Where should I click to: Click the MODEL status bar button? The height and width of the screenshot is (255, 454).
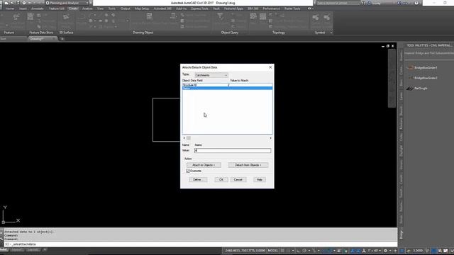click(x=272, y=251)
